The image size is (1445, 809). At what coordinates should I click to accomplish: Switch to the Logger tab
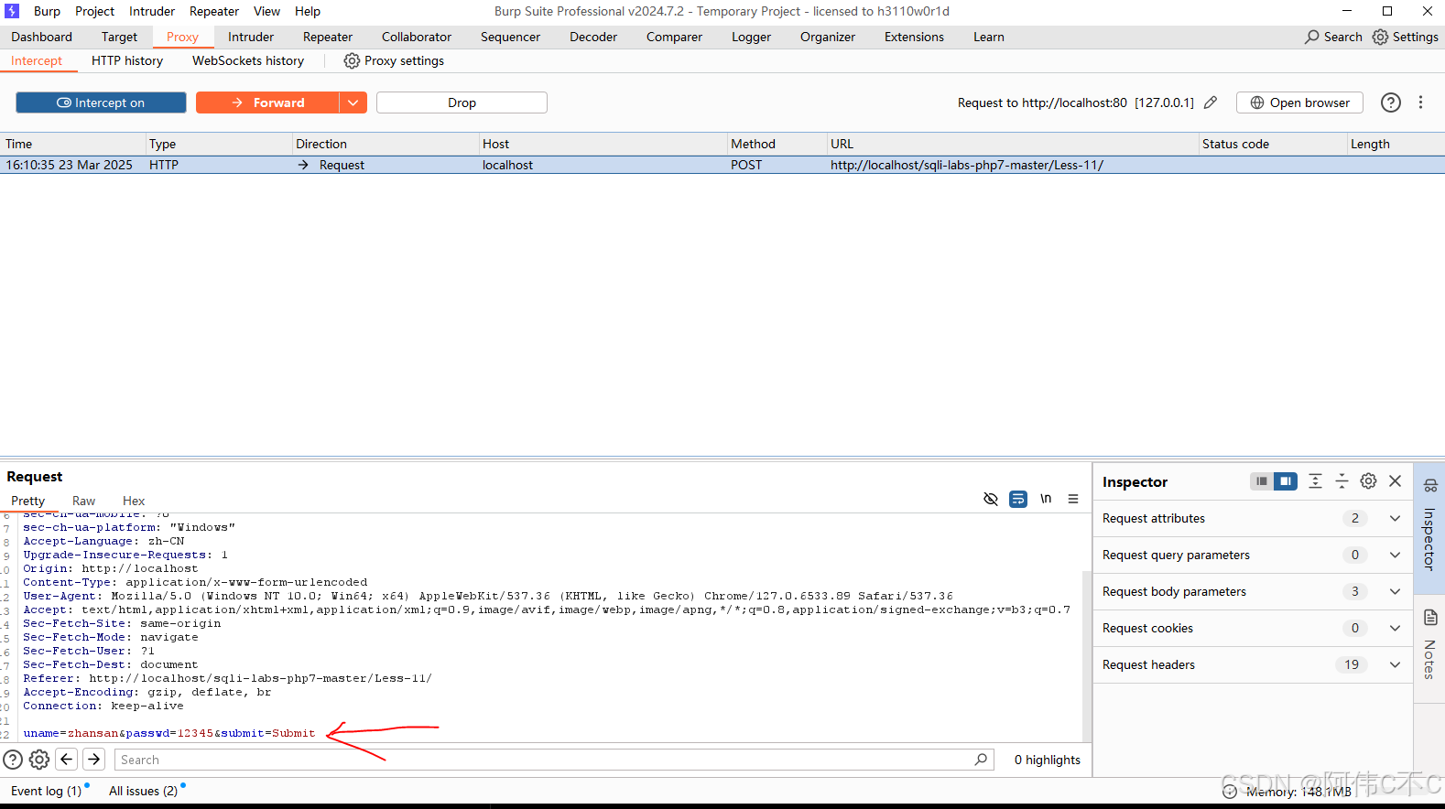(751, 37)
